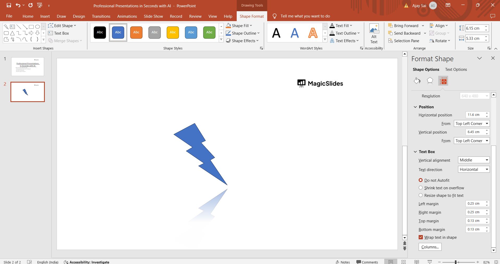Image resolution: width=500 pixels, height=264 pixels.
Task: Close the Format Shape pane
Action: (x=493, y=58)
